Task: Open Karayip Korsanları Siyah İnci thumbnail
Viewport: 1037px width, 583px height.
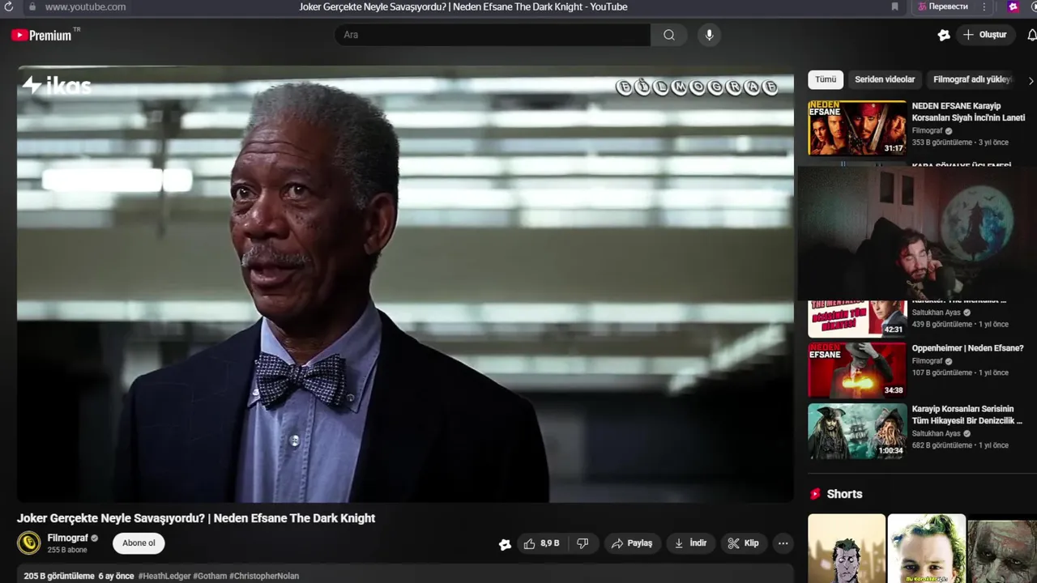Action: (x=857, y=128)
